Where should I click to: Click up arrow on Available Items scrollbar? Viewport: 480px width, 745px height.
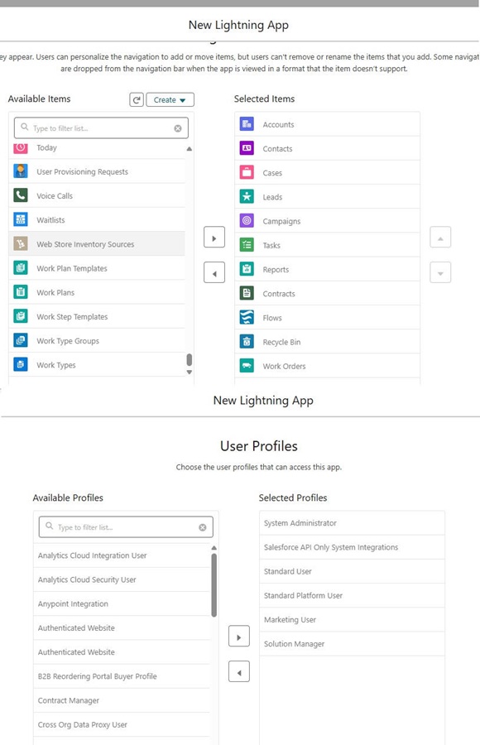[x=190, y=149]
